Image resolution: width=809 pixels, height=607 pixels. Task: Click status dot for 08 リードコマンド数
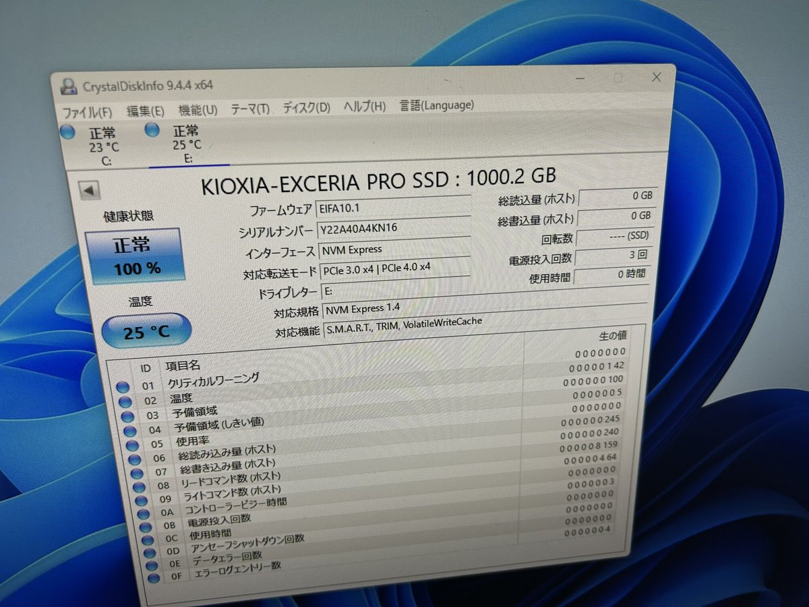pos(140,486)
